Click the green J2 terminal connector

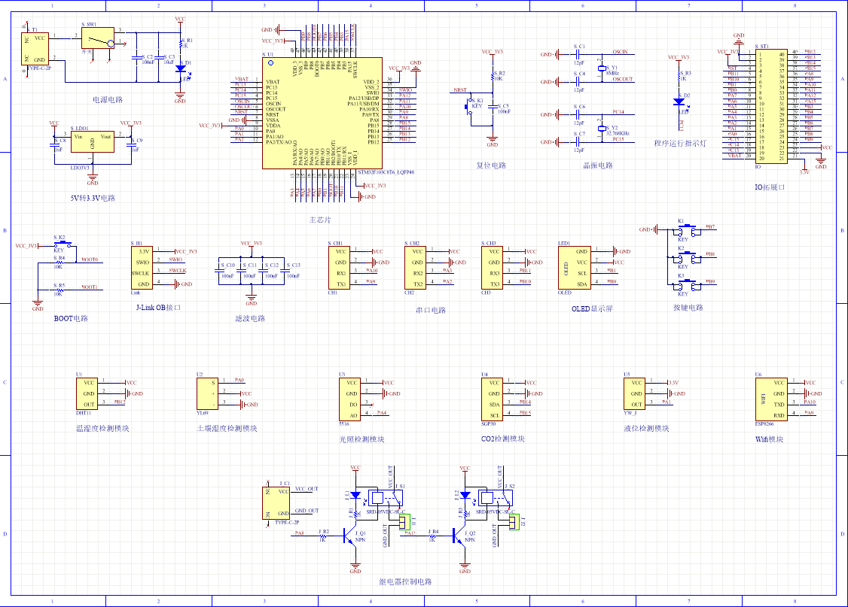pos(514,522)
